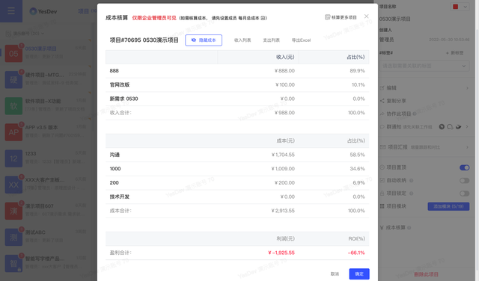Click the 官网改版 income row
479x281 pixels.
coord(237,84)
